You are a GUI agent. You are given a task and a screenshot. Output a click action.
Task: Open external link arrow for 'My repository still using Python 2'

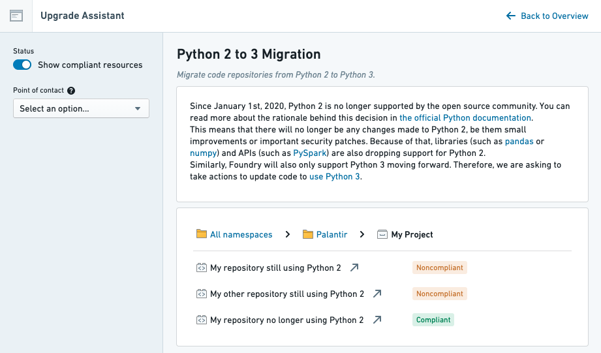pos(354,267)
